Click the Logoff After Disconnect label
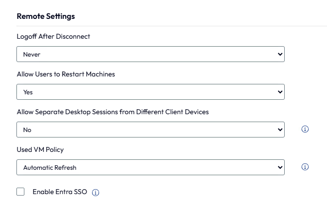327x206 pixels. click(53, 36)
